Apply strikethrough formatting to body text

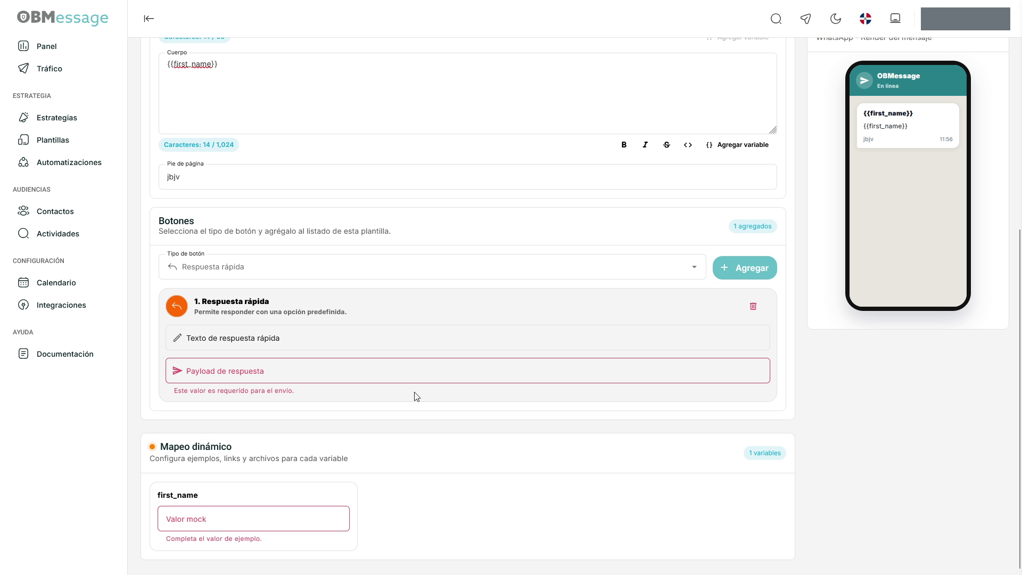[666, 145]
